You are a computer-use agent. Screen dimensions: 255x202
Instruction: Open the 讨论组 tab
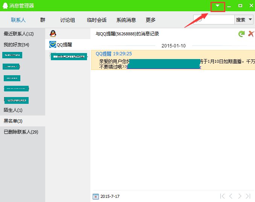pyautogui.click(x=67, y=20)
